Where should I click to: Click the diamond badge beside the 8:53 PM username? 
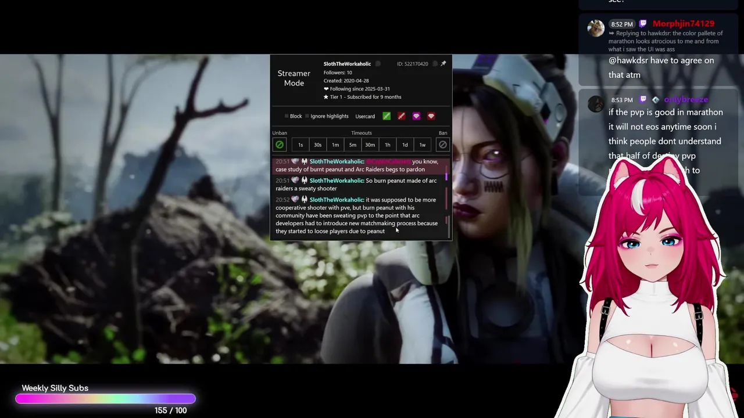pyautogui.click(x=656, y=100)
